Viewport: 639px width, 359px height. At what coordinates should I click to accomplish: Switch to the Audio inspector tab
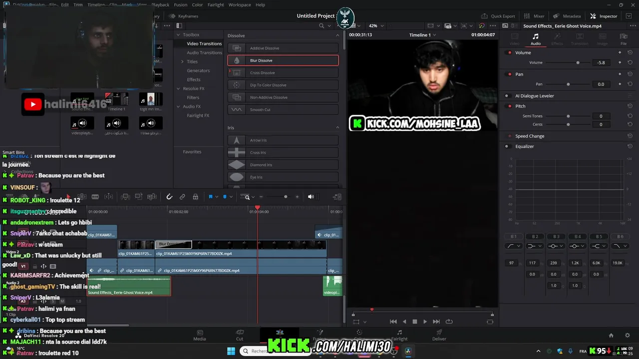pyautogui.click(x=535, y=39)
